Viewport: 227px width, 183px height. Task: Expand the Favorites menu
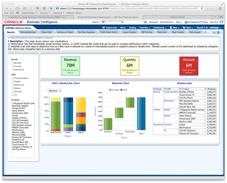[x=145, y=28]
